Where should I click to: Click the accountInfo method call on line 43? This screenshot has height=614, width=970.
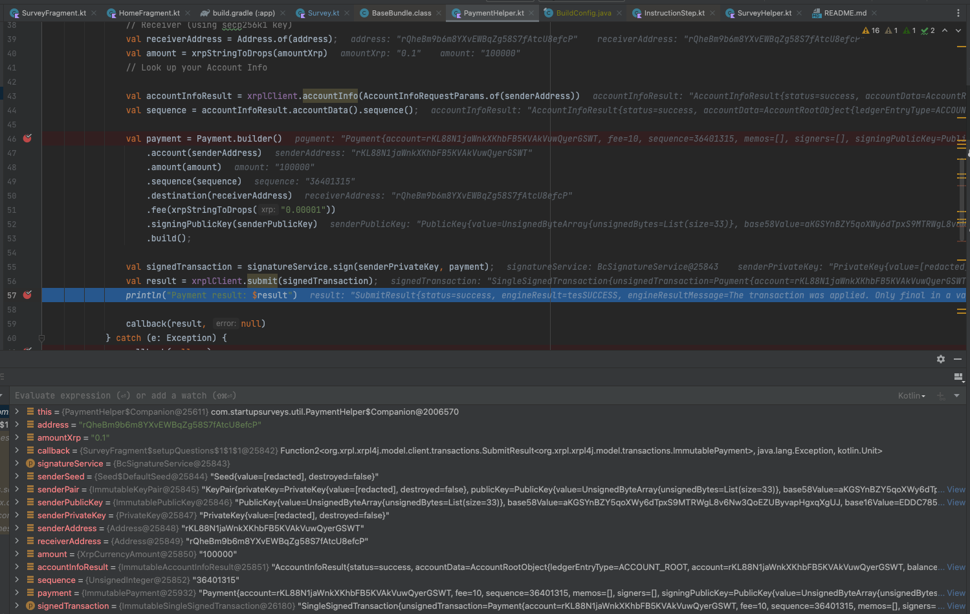coord(330,96)
